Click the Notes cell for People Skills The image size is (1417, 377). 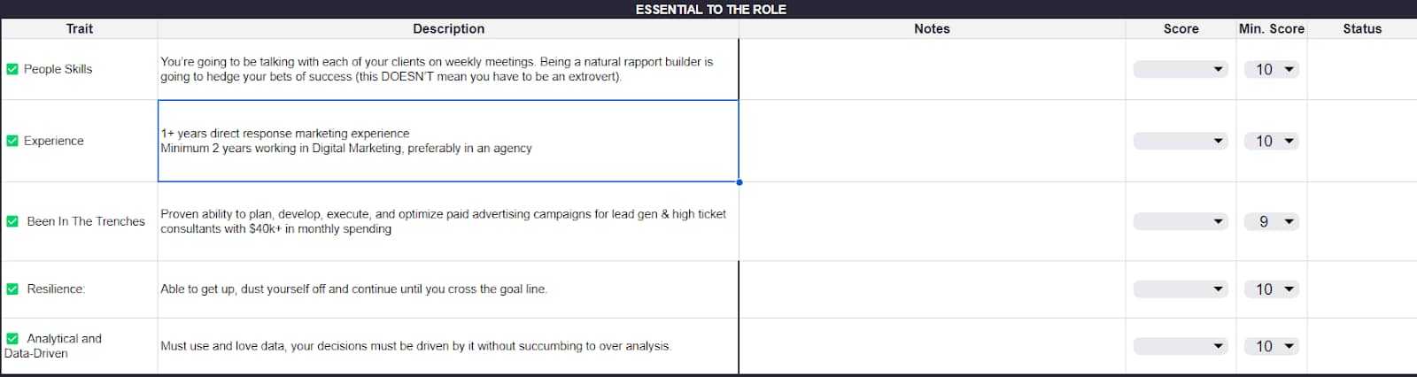[932, 69]
